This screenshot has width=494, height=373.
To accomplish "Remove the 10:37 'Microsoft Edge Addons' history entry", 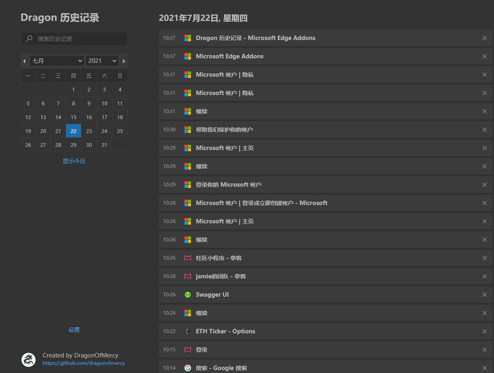I will 484,56.
